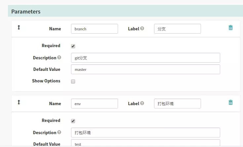Open Label help icon in env parameter
The height and width of the screenshot is (147, 243).
[142, 103]
